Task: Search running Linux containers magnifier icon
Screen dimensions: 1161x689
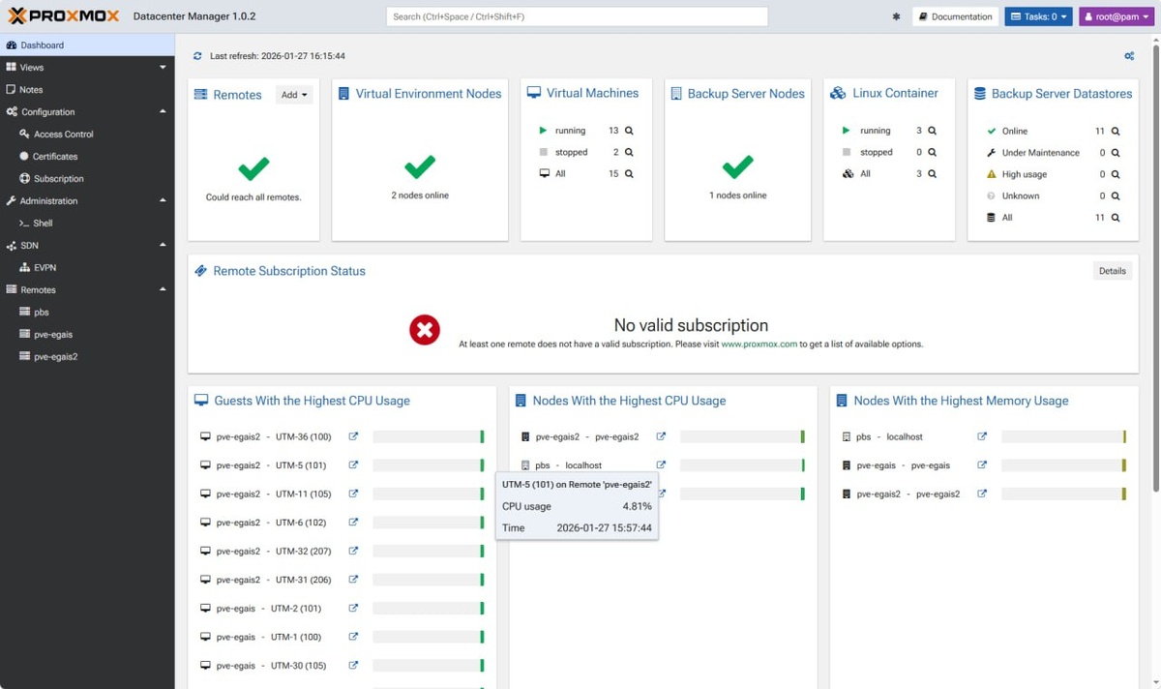Action: tap(933, 131)
